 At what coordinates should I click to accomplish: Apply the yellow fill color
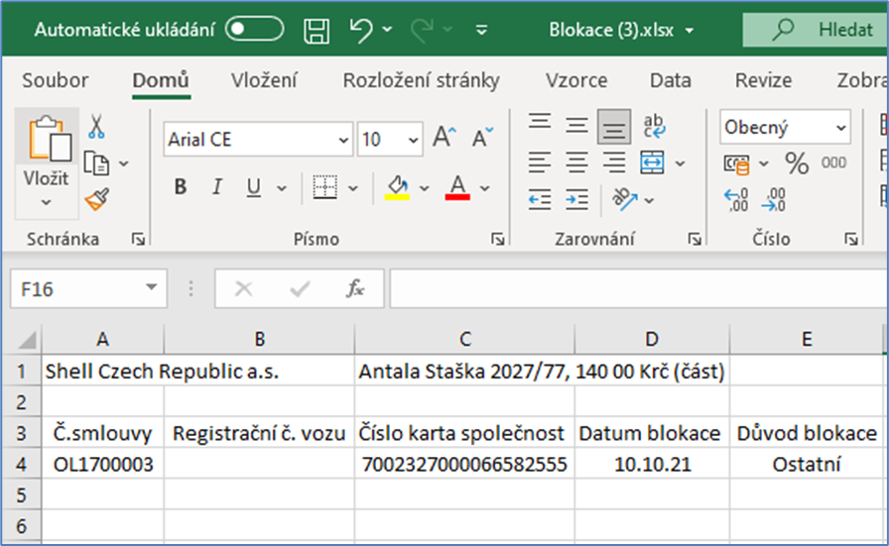click(398, 186)
